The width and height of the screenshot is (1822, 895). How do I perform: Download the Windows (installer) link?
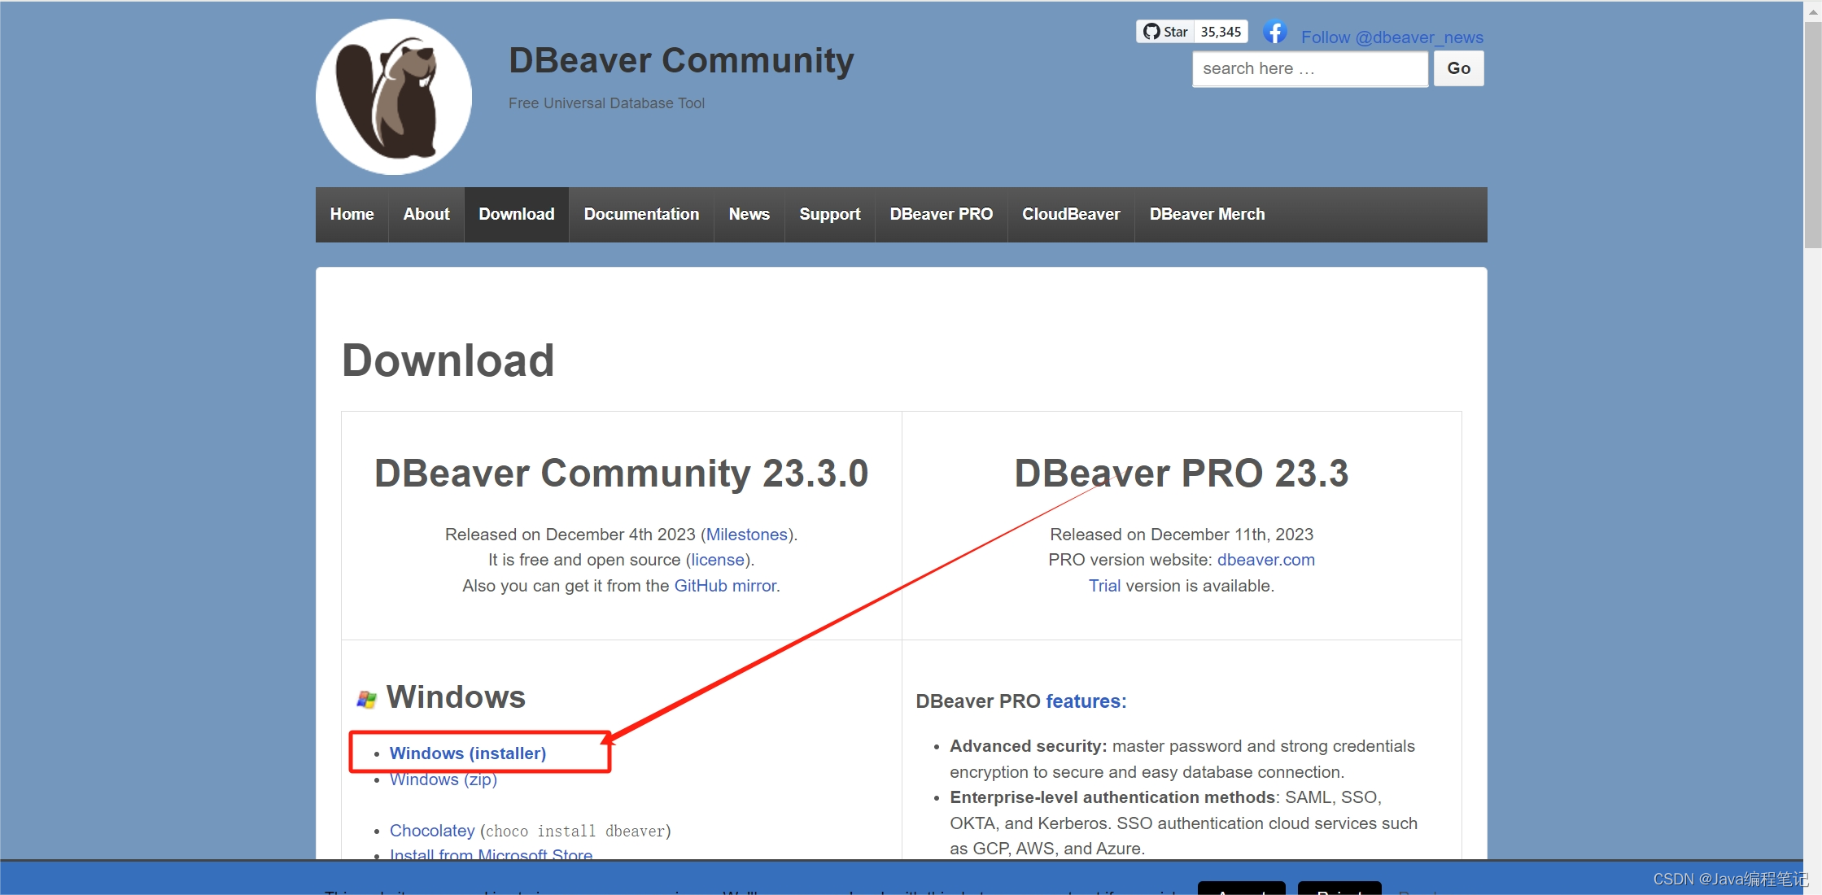click(468, 753)
